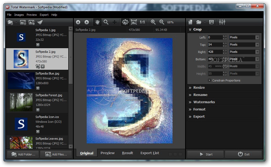The image size is (271, 167).
Task: Click the Exit button
Action: [x=243, y=154]
